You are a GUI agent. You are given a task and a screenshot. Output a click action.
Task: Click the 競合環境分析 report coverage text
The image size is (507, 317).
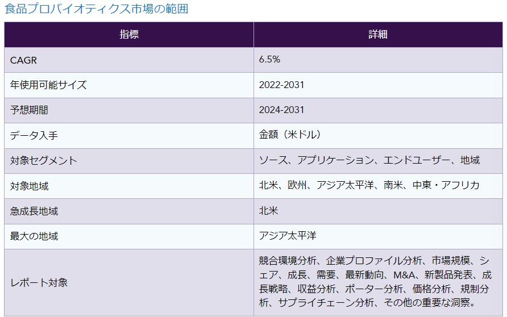(x=375, y=281)
